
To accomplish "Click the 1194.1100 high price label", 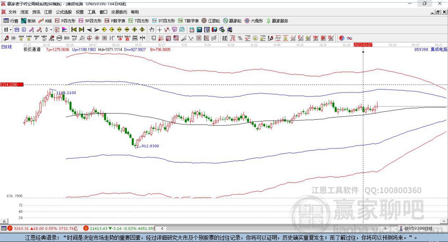I will click(x=66, y=93).
